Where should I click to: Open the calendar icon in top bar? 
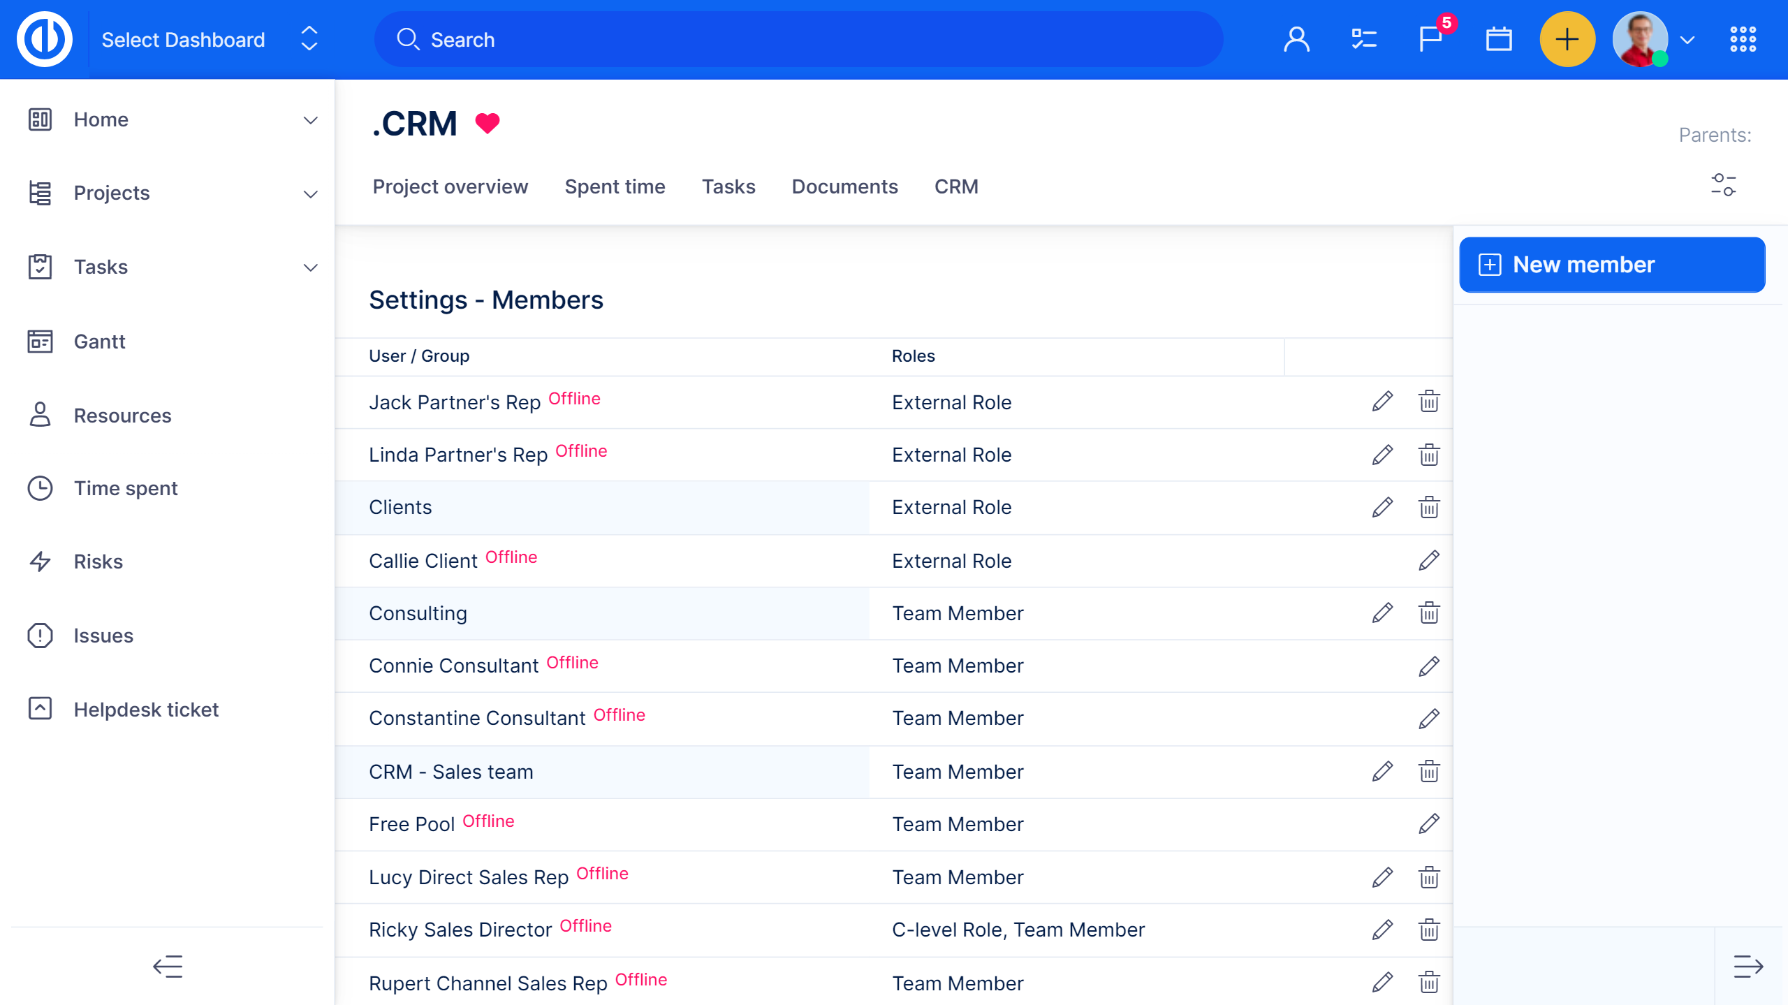coord(1498,39)
